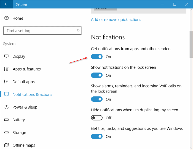Viewport: 193px width, 150px height.
Task: Click the Display monitor icon
Action: pyautogui.click(x=6, y=56)
